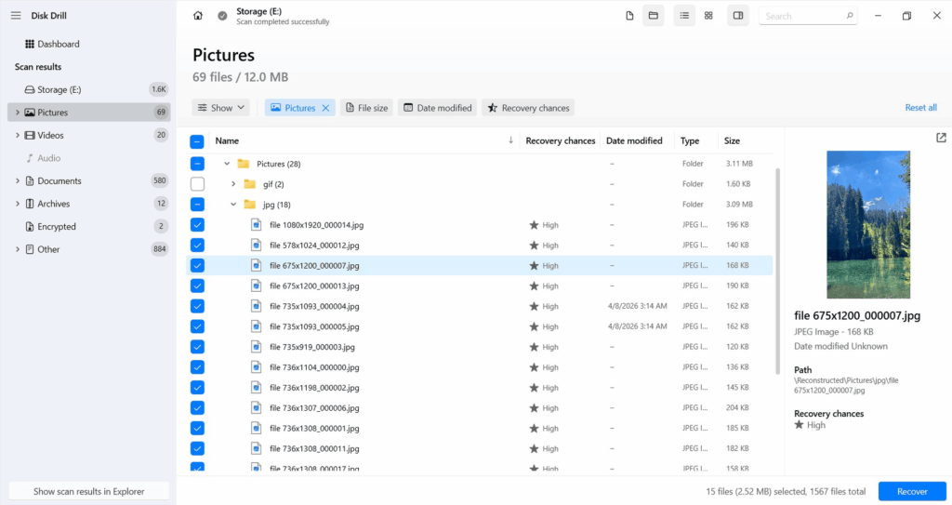Open the hamburger menu next to Disk Drill

(x=16, y=16)
